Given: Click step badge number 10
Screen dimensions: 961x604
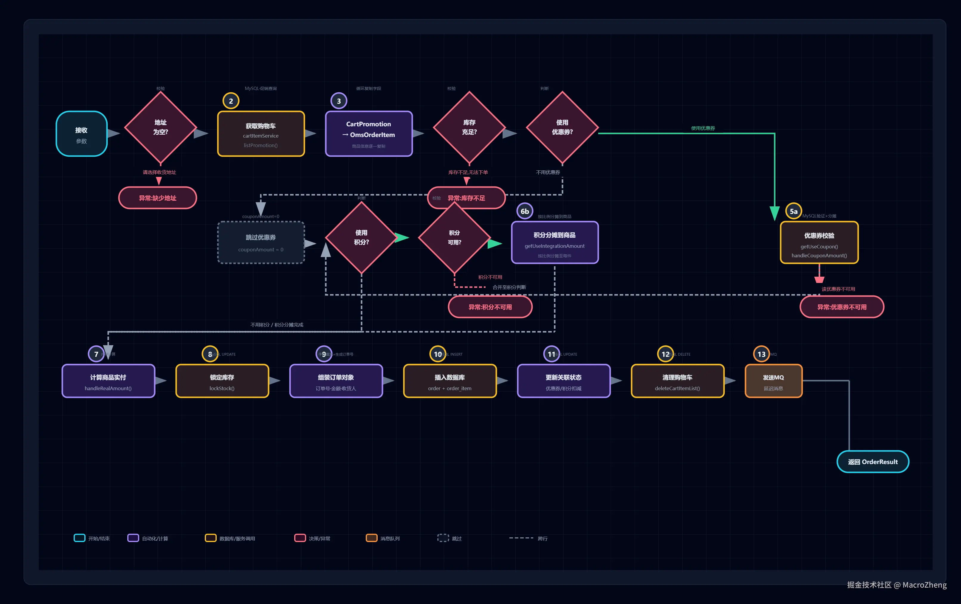Looking at the screenshot, I should pyautogui.click(x=438, y=354).
